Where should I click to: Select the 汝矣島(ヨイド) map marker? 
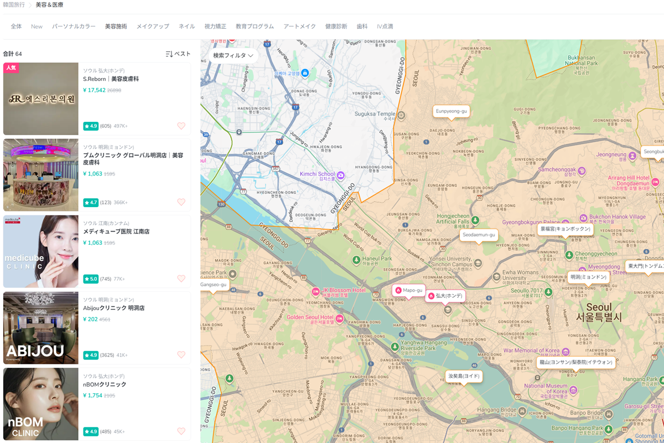coord(464,377)
